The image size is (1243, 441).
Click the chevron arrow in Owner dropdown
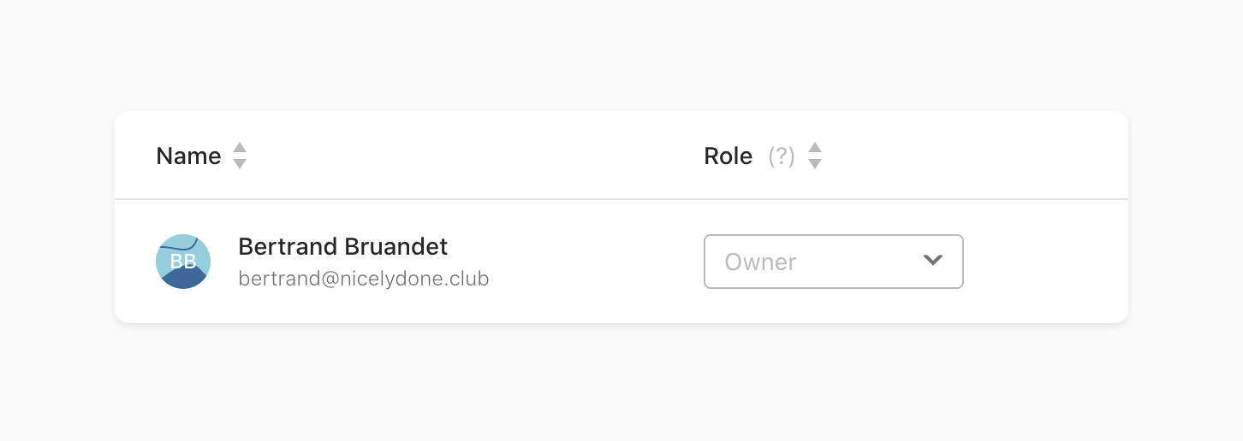(x=933, y=260)
